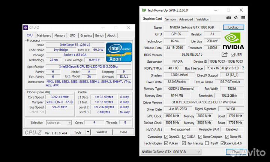Viewport: 270px width, 162px height.
Task: Toggle the Ray Tracing checkbox
Action: click(x=184, y=143)
